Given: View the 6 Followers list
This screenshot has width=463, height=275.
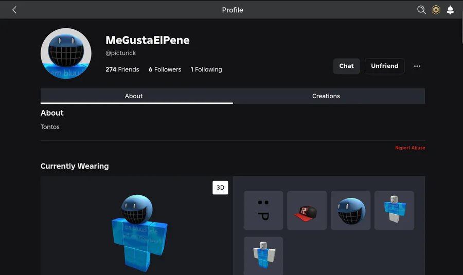Looking at the screenshot, I should tap(165, 69).
